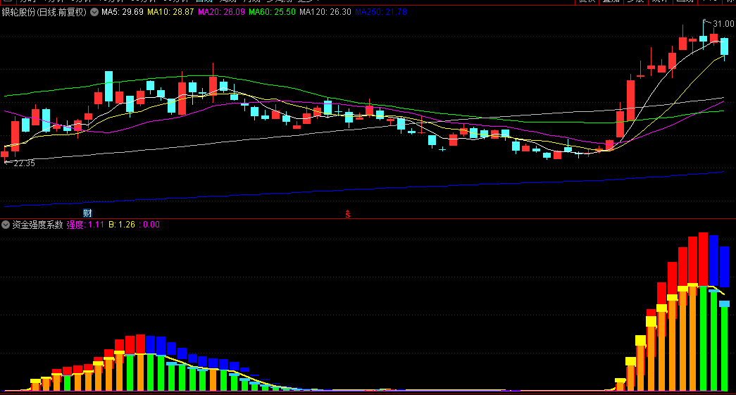Click the magenta MA20: 26.09 label
The height and width of the screenshot is (395, 736).
click(x=222, y=12)
